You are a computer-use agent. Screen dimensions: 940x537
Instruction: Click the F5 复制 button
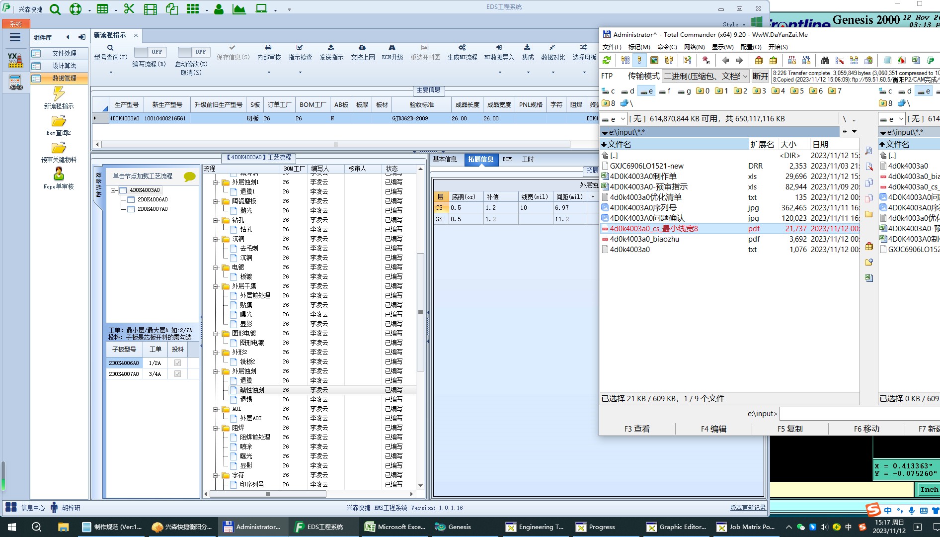click(790, 429)
